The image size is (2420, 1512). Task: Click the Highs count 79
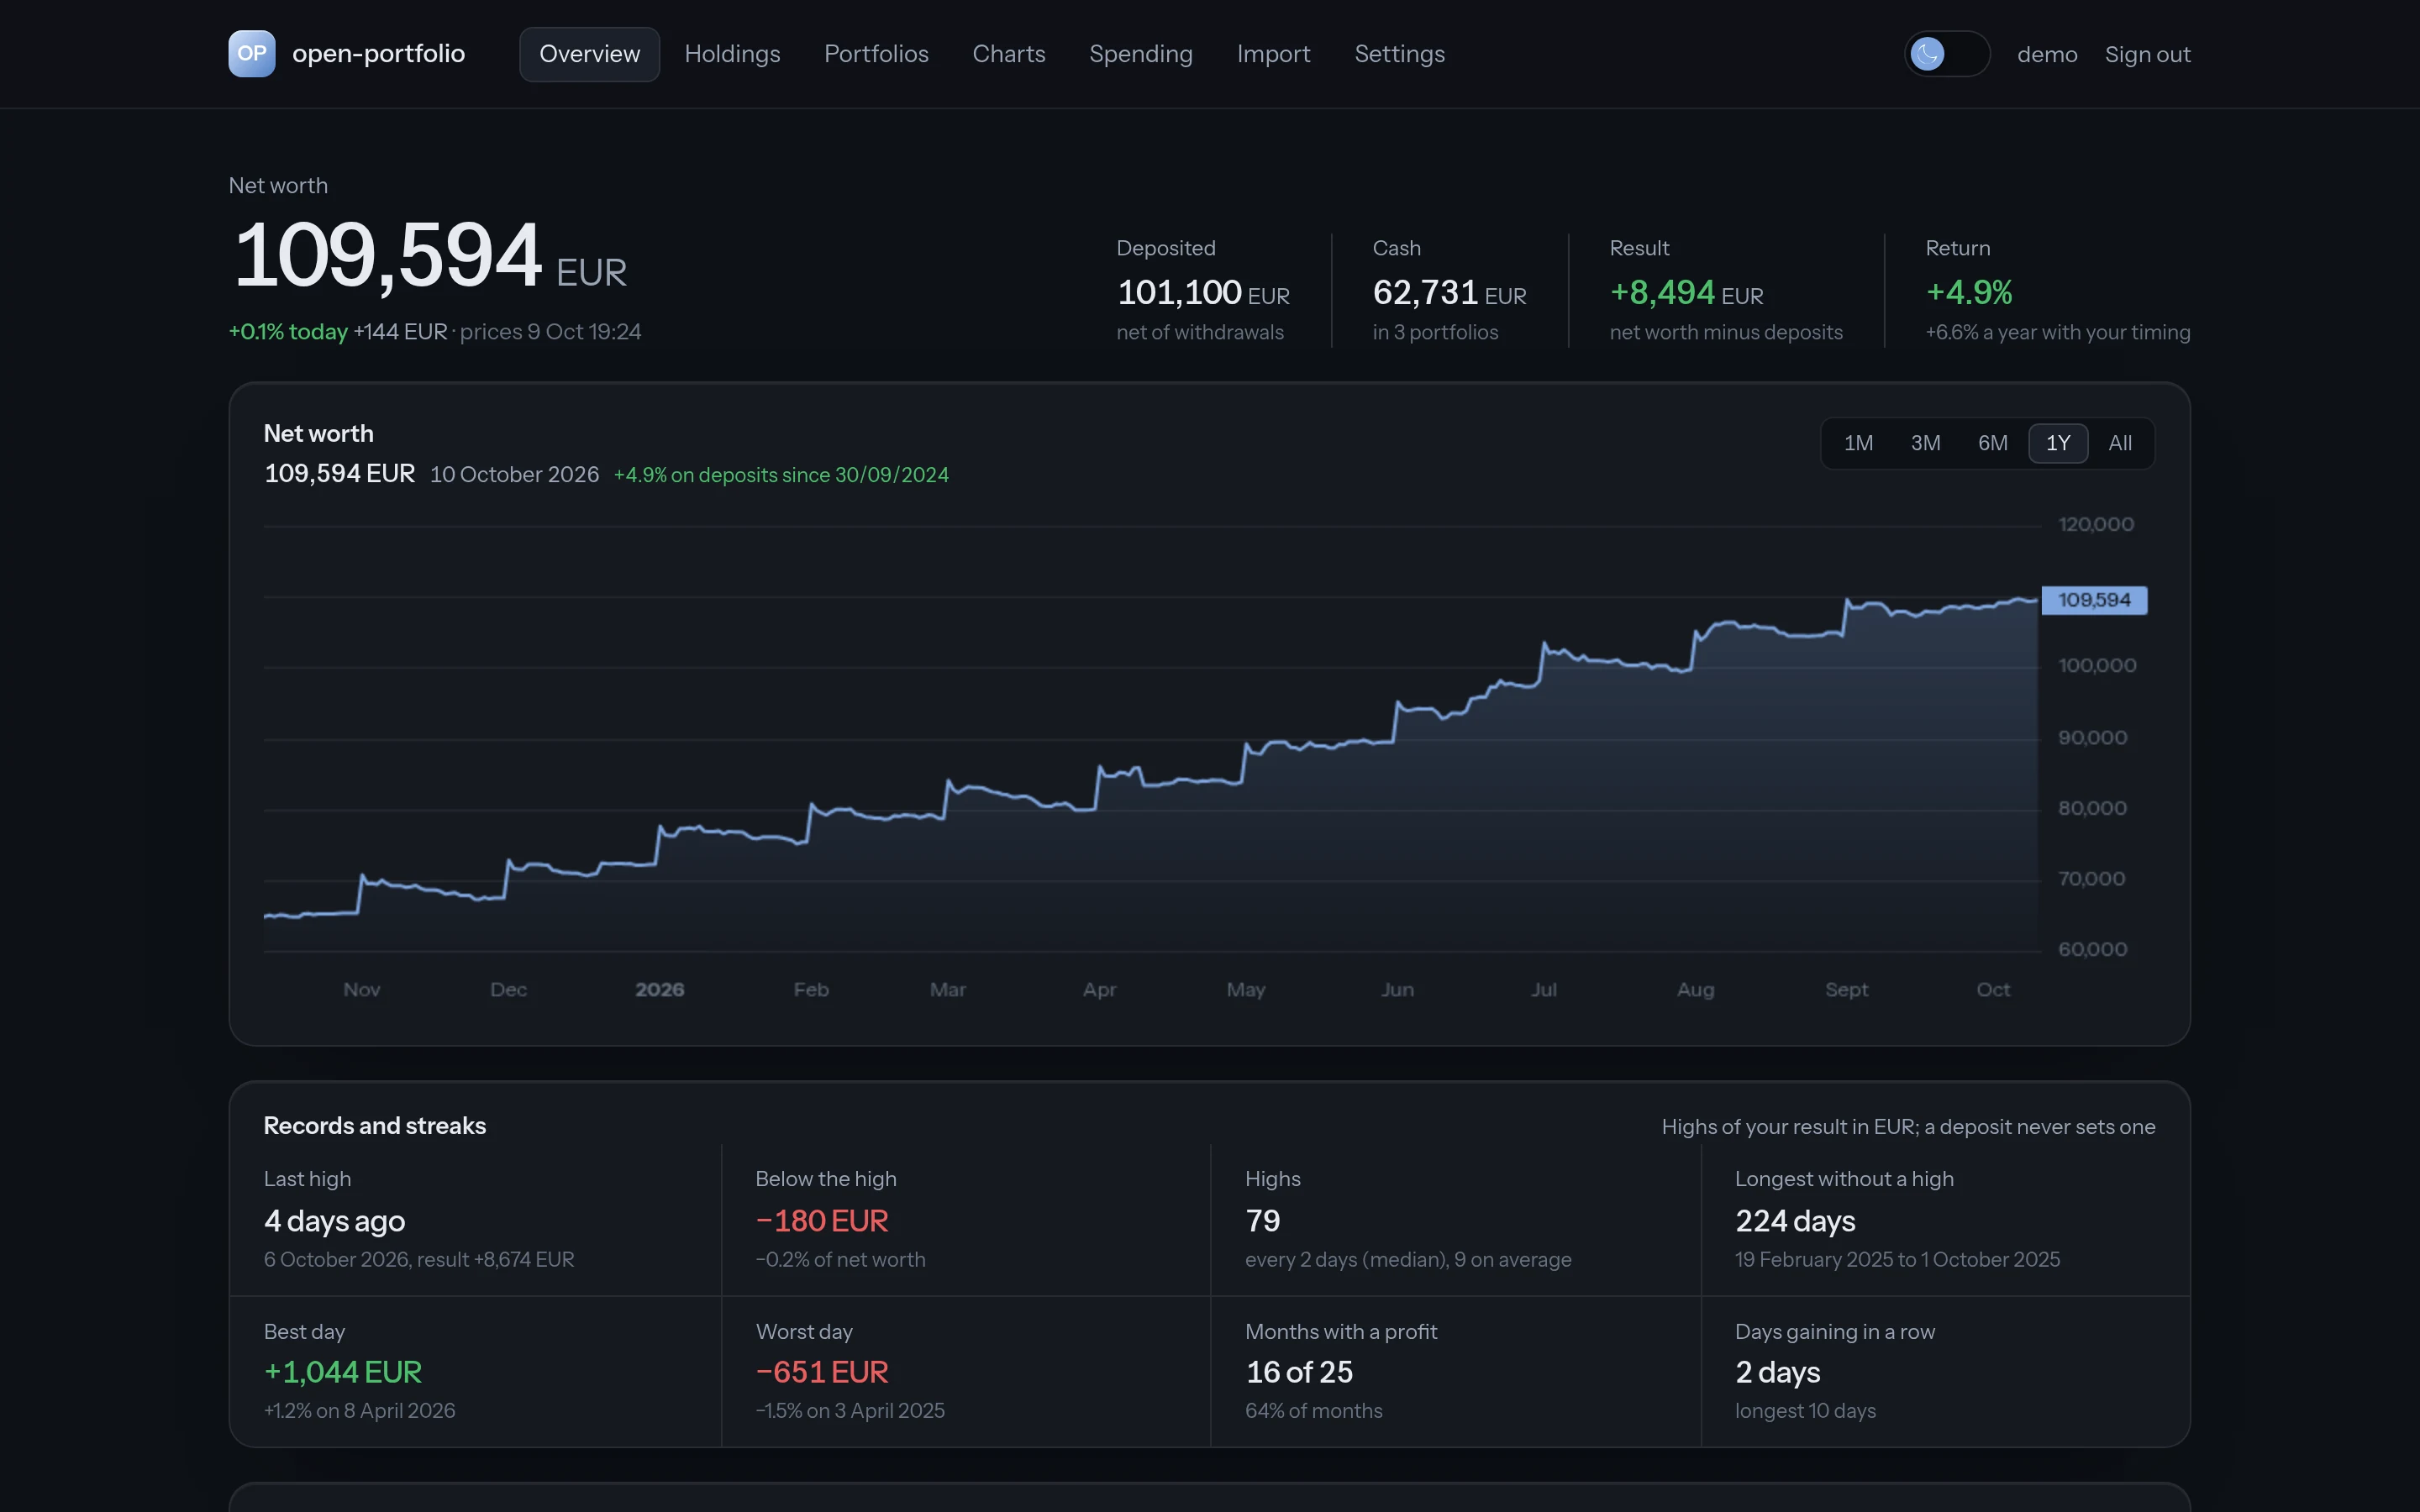click(x=1262, y=1221)
